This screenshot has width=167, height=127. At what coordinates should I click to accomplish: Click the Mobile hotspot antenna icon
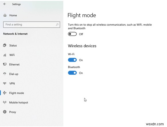5,102
